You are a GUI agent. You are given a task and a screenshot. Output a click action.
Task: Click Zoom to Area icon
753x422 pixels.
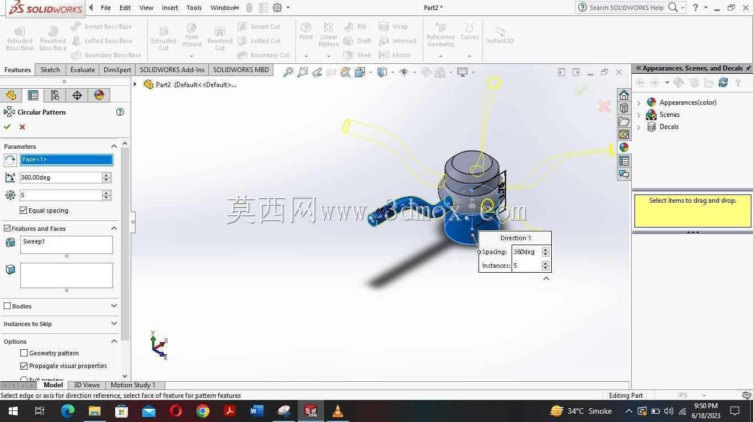(x=303, y=72)
